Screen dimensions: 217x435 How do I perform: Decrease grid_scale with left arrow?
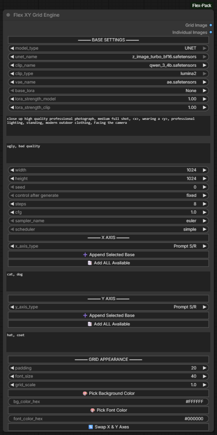click(12, 385)
